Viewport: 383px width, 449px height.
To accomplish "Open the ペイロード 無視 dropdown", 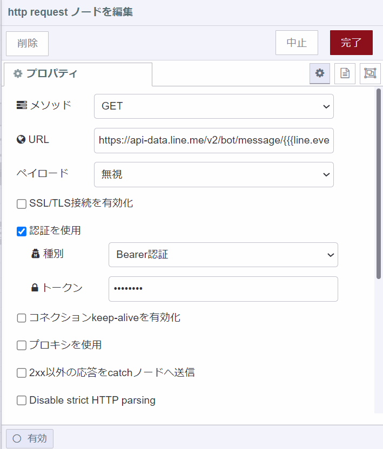I will point(214,174).
